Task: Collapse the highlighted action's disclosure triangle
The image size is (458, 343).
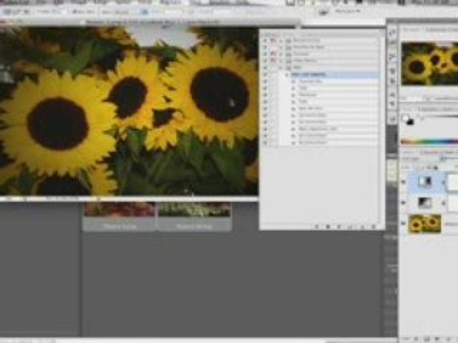Action: (287, 75)
